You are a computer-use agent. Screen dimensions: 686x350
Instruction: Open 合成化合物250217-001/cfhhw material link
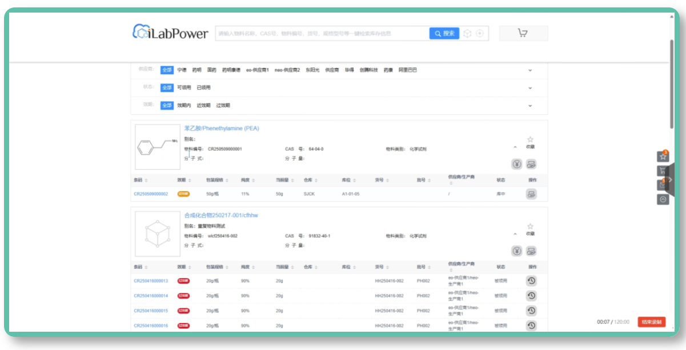[221, 215]
